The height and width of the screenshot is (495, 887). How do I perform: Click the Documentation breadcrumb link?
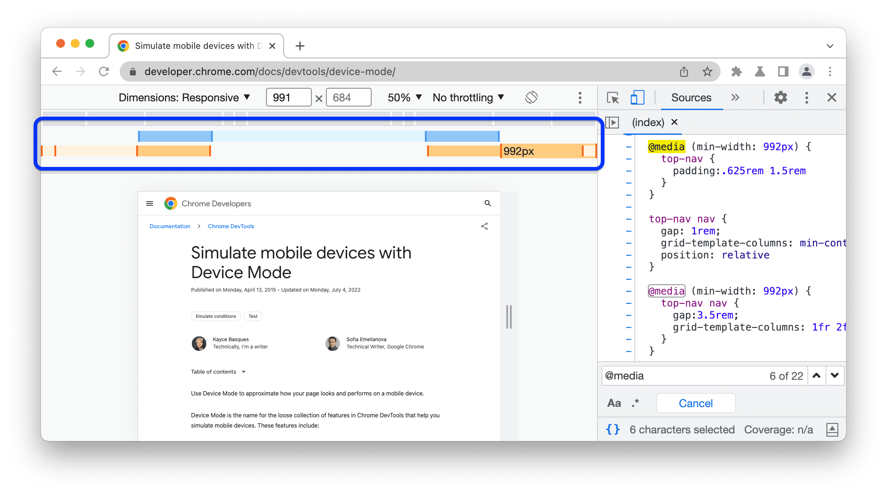click(x=170, y=226)
